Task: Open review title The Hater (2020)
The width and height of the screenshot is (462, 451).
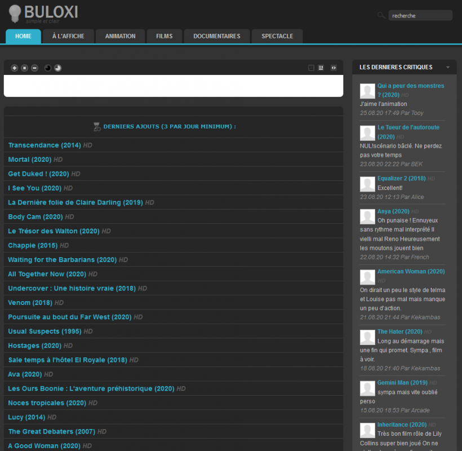Action: tap(400, 331)
